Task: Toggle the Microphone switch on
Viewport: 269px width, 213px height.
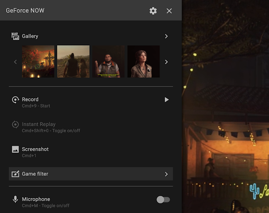Action: click(163, 200)
